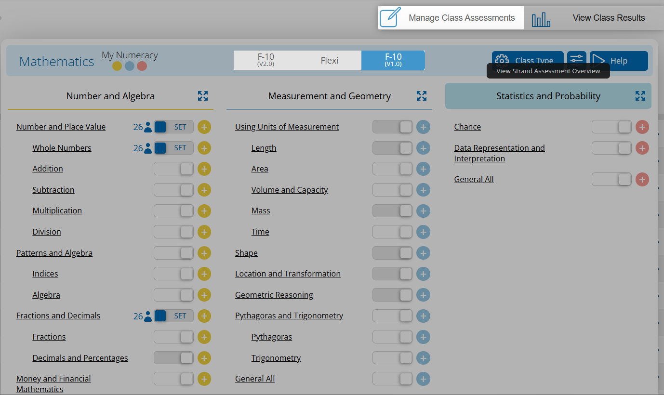Open the Pythagoras and Trigonometry link
The height and width of the screenshot is (395, 664).
[x=289, y=316]
